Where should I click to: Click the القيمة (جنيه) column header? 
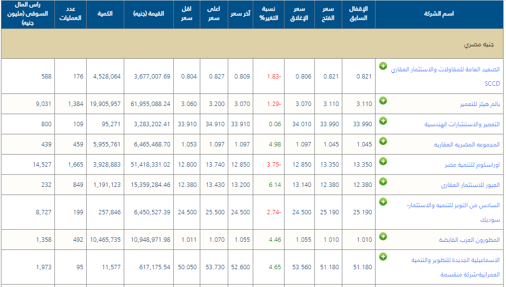coord(148,14)
